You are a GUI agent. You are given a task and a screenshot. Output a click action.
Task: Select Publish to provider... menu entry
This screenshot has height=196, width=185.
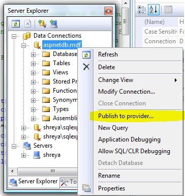(x=131, y=116)
